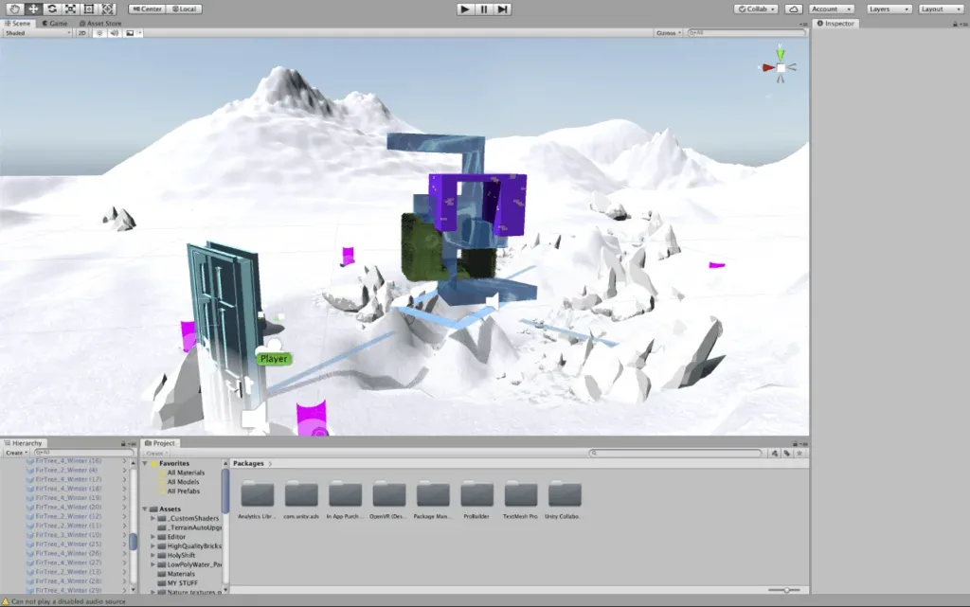Select FirTree_3_Winter (10) in Hierarchy
The image size is (970, 607).
68,535
